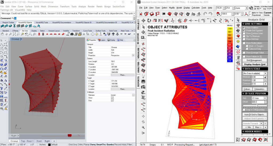This screenshot has height=146, width=273.
Task: Click the Auto-Fit Grid to Objects button
Action: (x=255, y=115)
